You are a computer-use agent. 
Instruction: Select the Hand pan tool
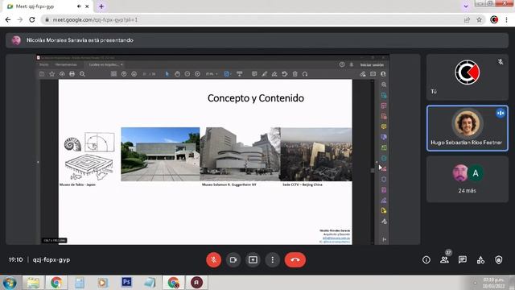(x=177, y=74)
